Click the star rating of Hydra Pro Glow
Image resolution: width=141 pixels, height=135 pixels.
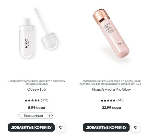108,100
